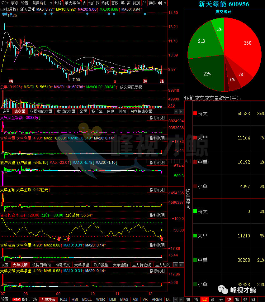
Task: Select the W&R indicator
Action: click(100, 299)
